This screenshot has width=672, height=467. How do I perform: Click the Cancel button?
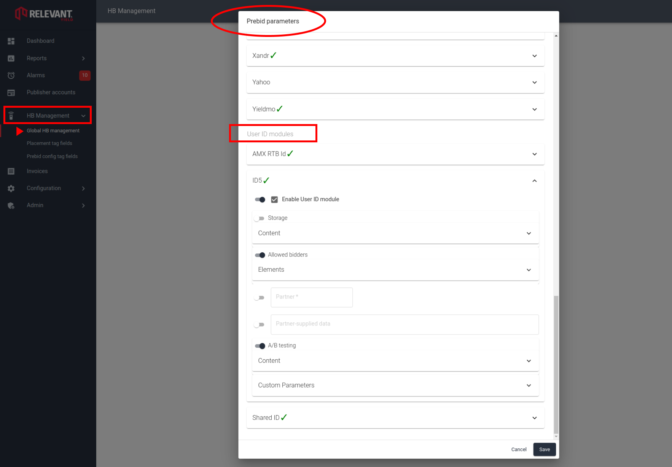pyautogui.click(x=519, y=449)
